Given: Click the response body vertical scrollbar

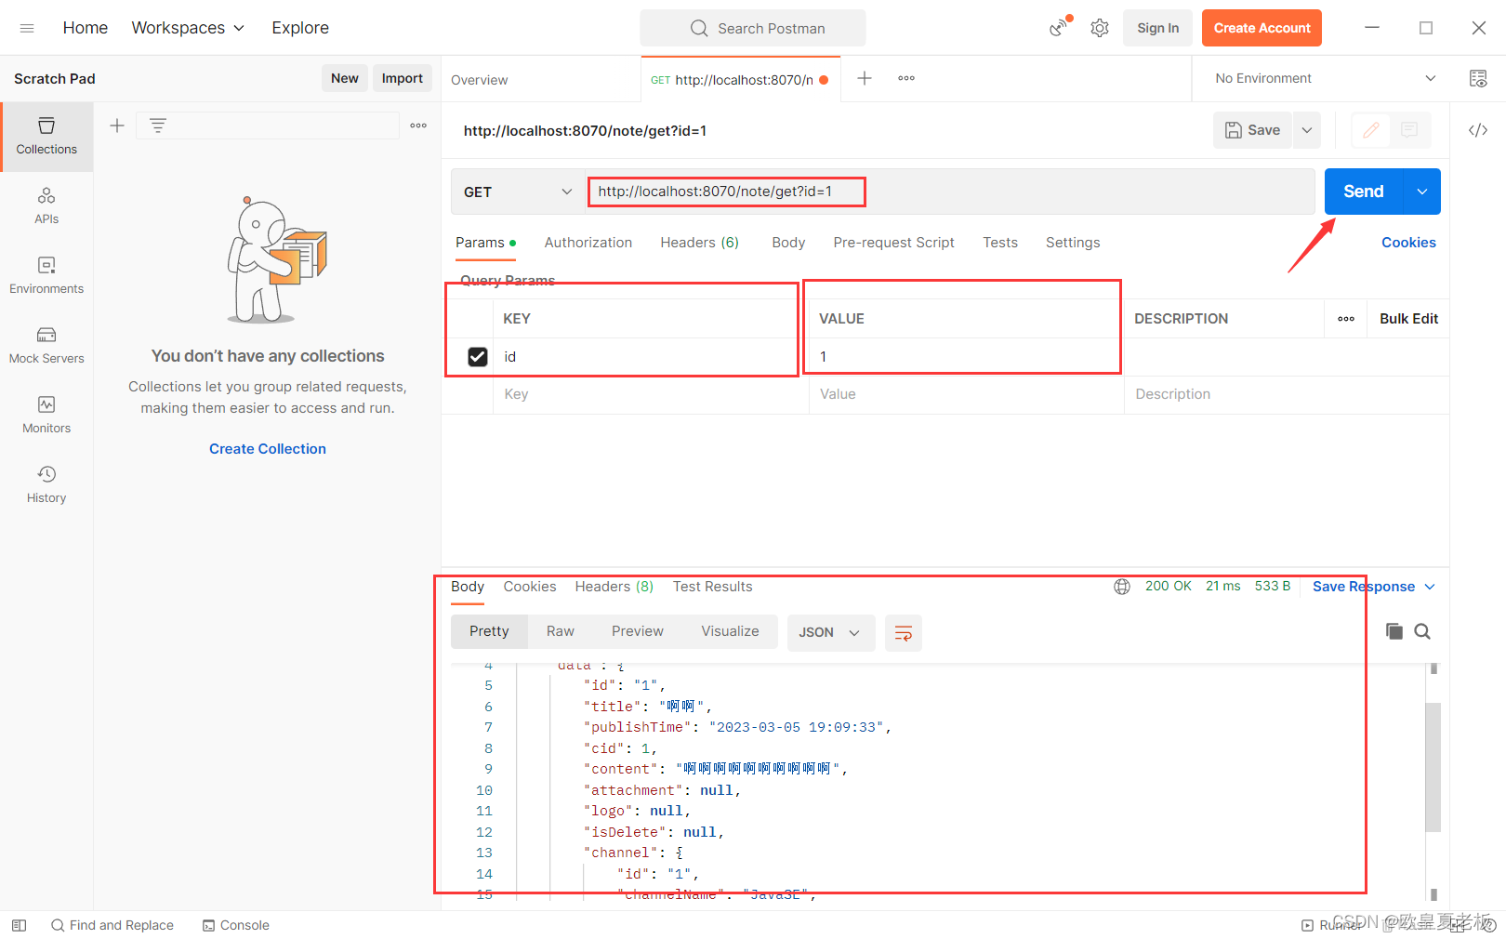Looking at the screenshot, I should 1433,767.
